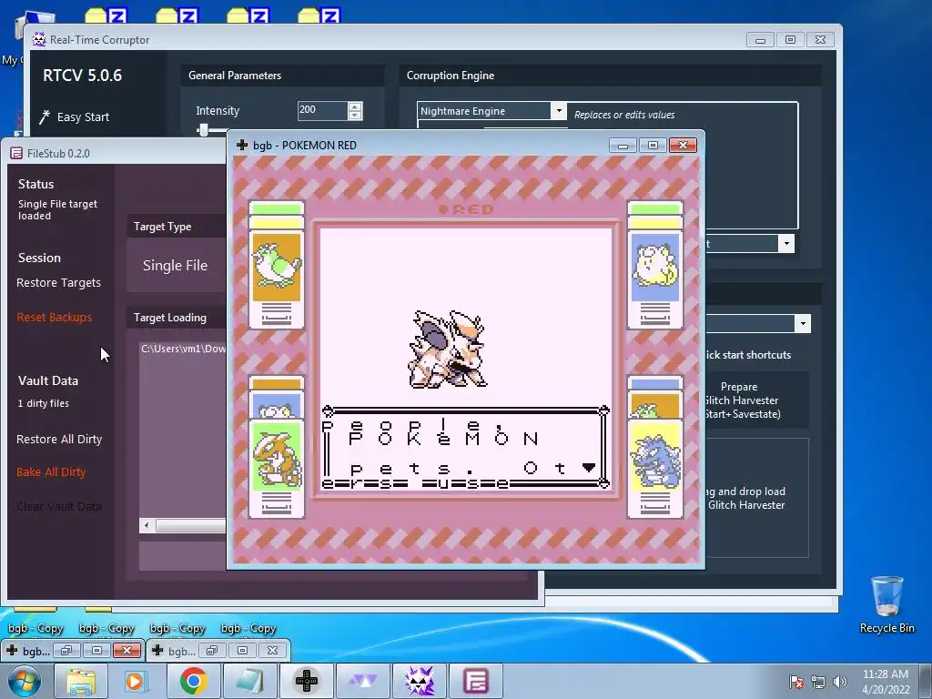This screenshot has width=932, height=699.
Task: Click "1 dirty files" text
Action: [44, 403]
